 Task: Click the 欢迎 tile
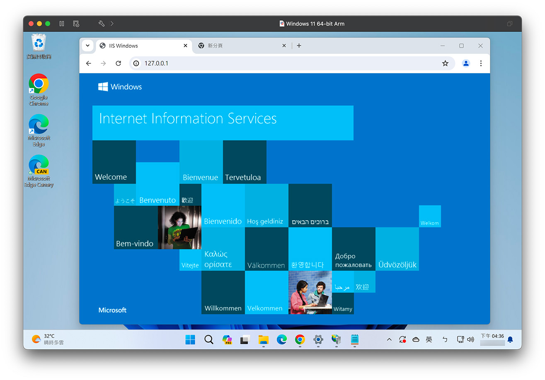(365, 281)
